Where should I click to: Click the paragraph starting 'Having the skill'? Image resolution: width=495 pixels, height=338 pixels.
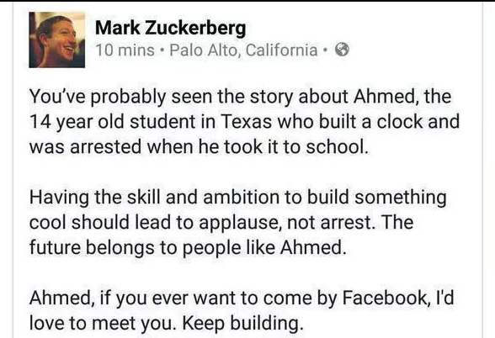pyautogui.click(x=237, y=222)
